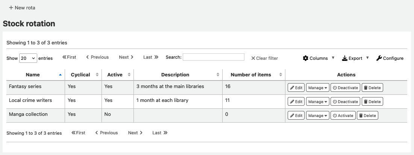
Task: Edit the Manga collection rota
Action: click(x=296, y=115)
